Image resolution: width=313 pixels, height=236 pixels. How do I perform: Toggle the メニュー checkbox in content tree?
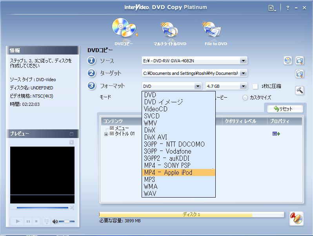[x=112, y=129]
